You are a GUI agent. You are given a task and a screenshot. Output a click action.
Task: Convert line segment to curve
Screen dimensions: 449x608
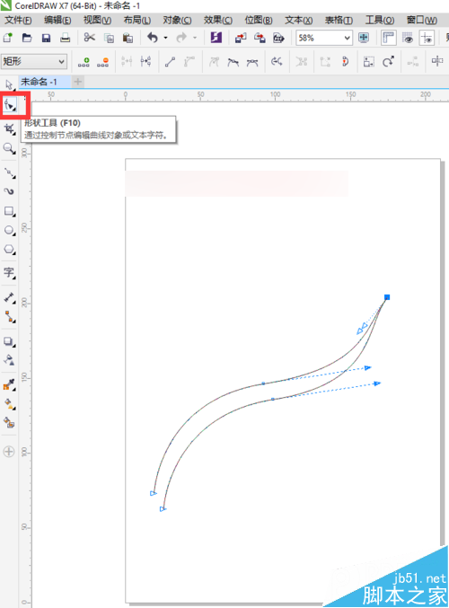pyautogui.click(x=189, y=61)
